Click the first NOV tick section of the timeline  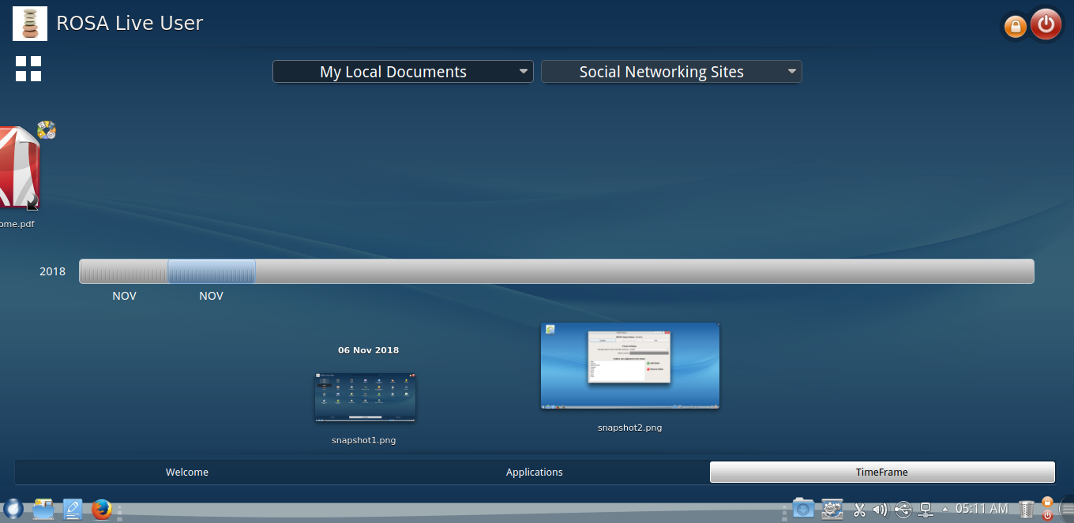(124, 271)
